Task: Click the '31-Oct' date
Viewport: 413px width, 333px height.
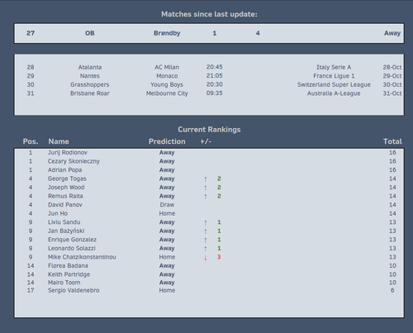Action: coord(392,93)
